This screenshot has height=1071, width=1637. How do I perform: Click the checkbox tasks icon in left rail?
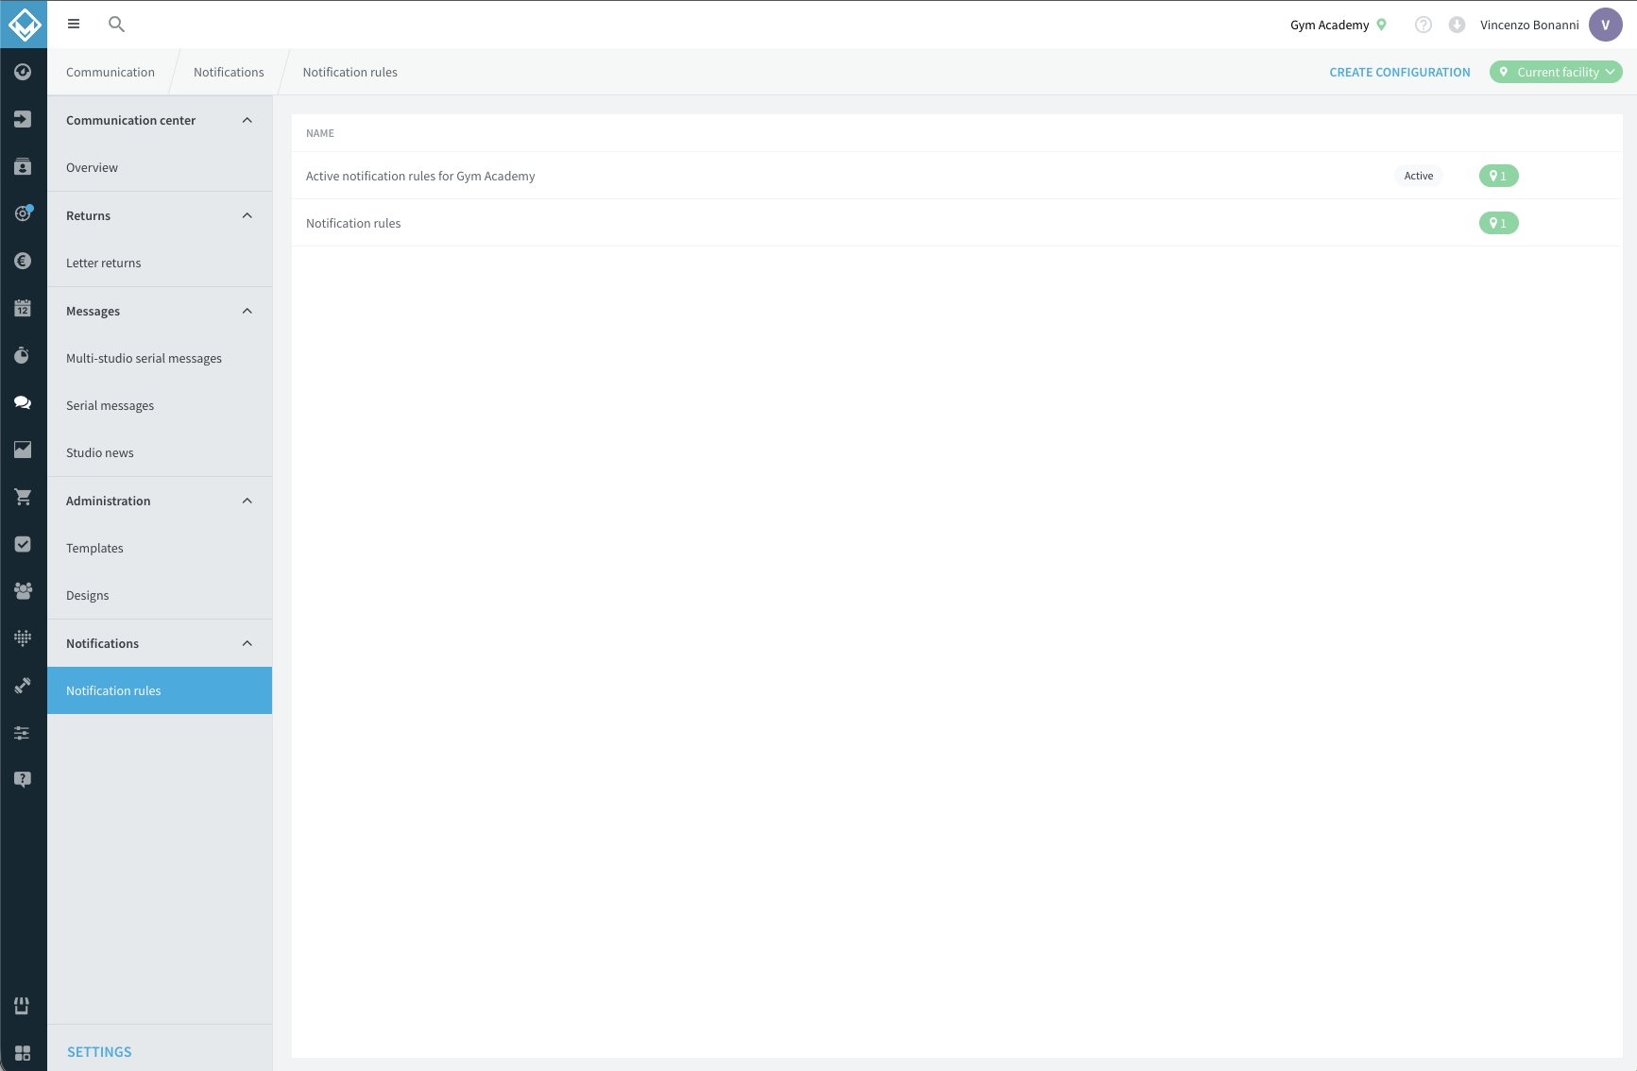coord(23,544)
